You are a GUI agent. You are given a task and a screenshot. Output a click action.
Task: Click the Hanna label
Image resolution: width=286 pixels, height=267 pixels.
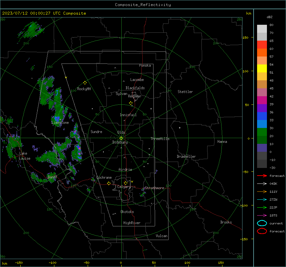(222, 142)
